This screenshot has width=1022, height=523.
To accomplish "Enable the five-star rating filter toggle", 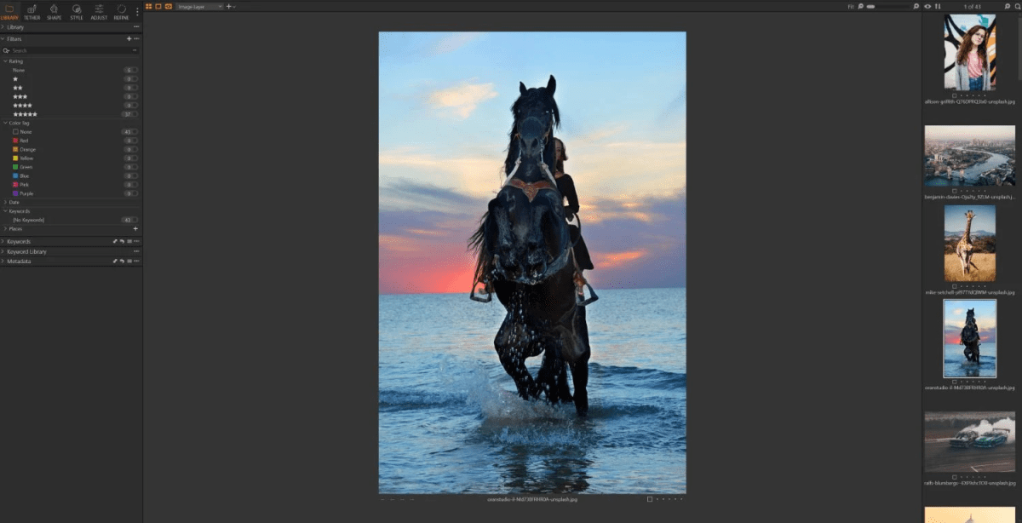I will [129, 114].
